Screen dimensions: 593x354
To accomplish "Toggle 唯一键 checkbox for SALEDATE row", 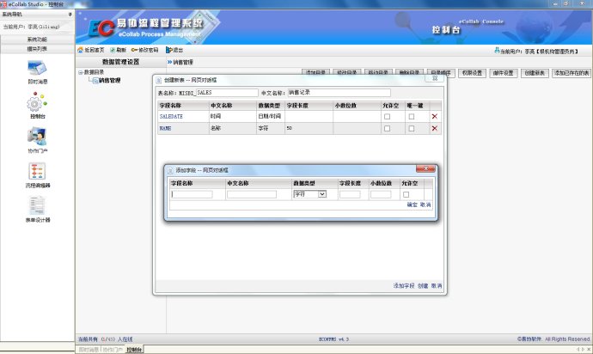I will (x=412, y=117).
